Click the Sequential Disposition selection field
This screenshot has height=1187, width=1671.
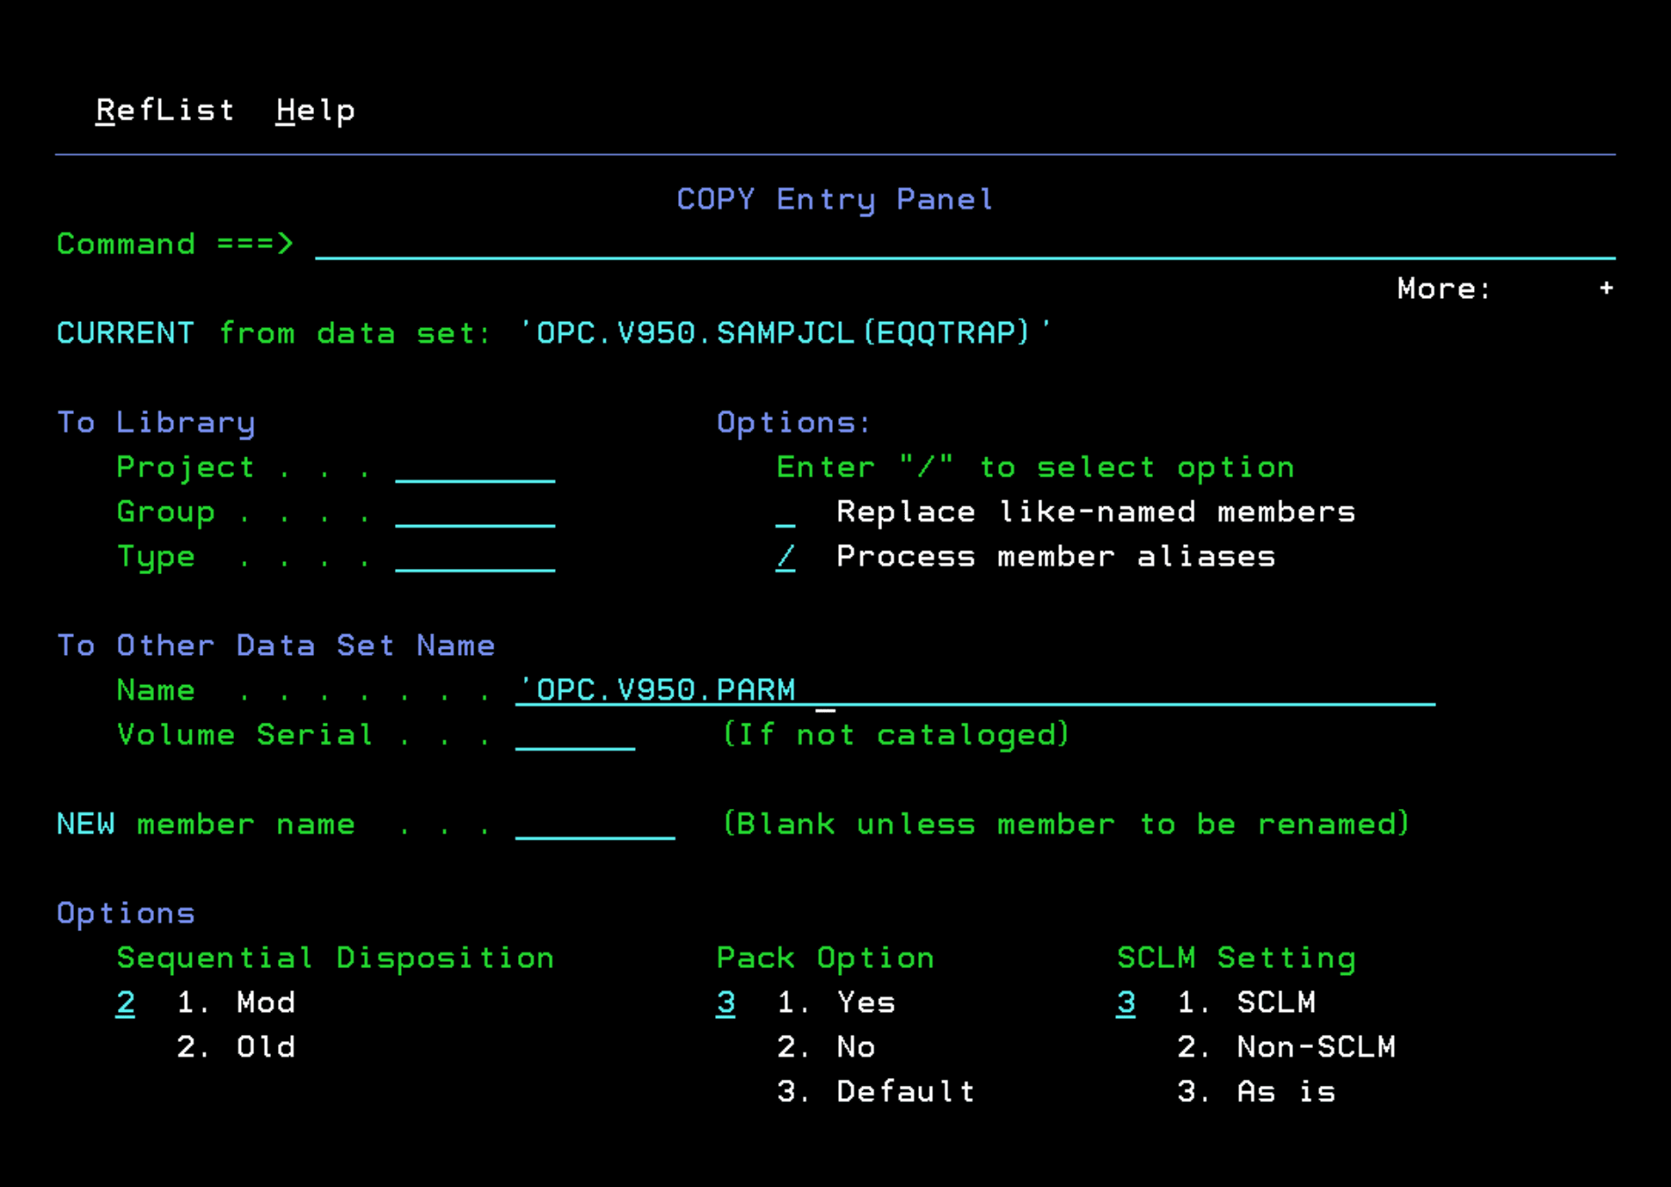pyautogui.click(x=126, y=1003)
